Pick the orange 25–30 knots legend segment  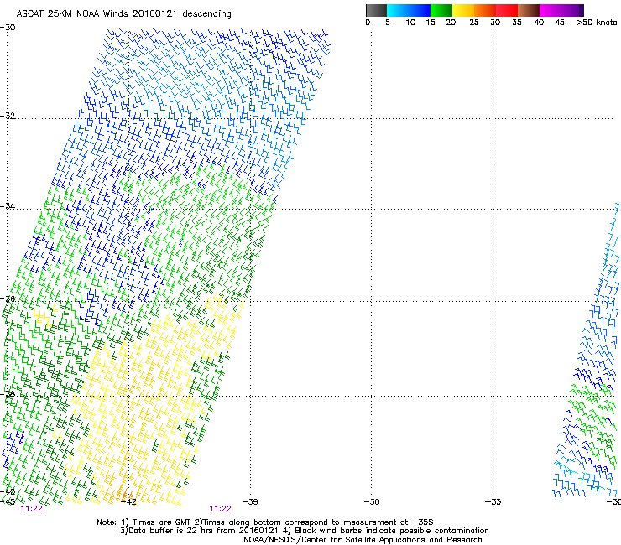tap(485, 10)
